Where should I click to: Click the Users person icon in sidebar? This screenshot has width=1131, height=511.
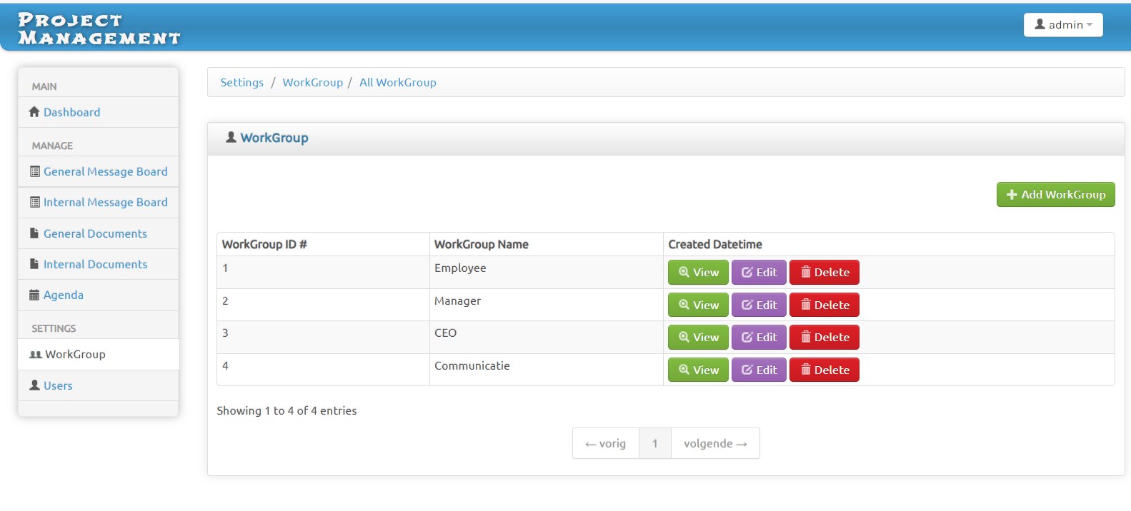34,385
